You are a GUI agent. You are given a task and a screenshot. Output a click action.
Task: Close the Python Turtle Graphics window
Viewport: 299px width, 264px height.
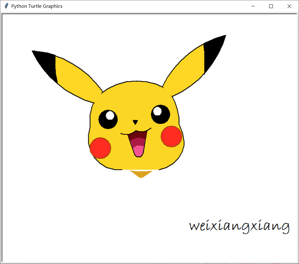(289, 6)
